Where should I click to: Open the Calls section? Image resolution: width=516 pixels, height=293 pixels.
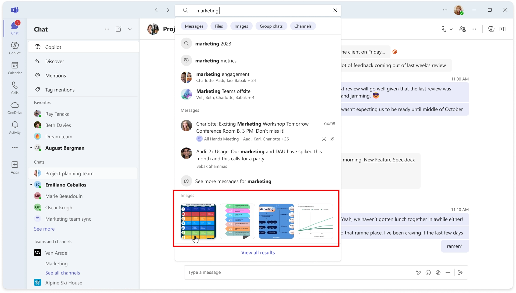click(x=15, y=87)
